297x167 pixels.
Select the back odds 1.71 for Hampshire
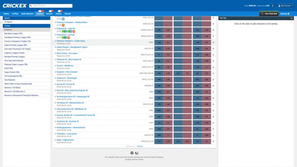(x=159, y=36)
